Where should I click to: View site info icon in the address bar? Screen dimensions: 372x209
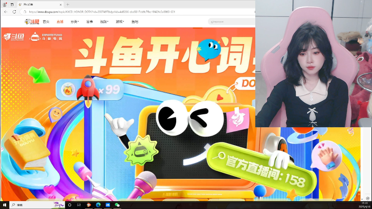tap(25, 12)
